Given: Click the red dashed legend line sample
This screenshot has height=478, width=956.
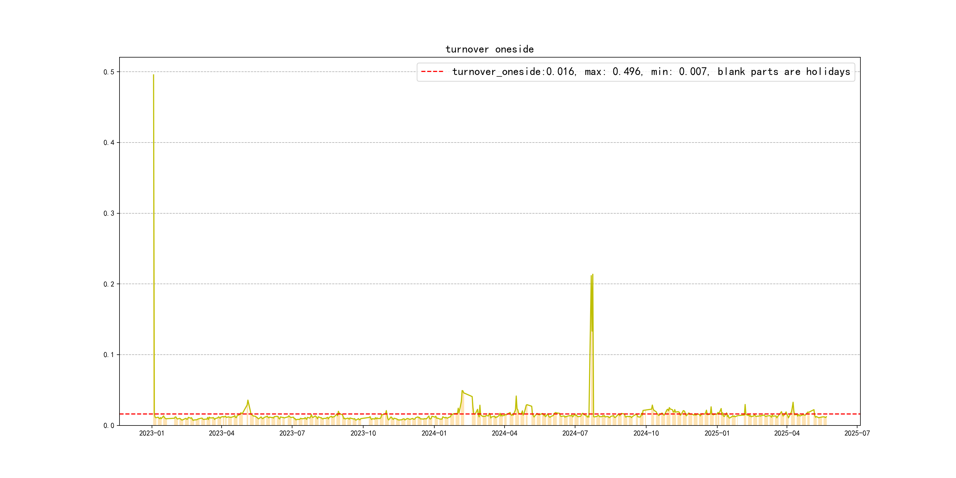Looking at the screenshot, I should pos(432,72).
